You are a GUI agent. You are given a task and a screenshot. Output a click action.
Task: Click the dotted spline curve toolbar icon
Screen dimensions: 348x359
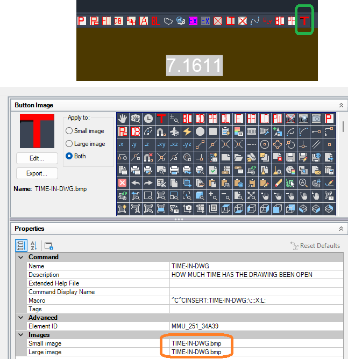coord(255,21)
